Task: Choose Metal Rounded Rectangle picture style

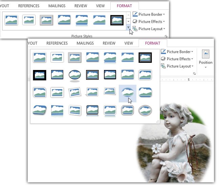Action: [128, 110]
